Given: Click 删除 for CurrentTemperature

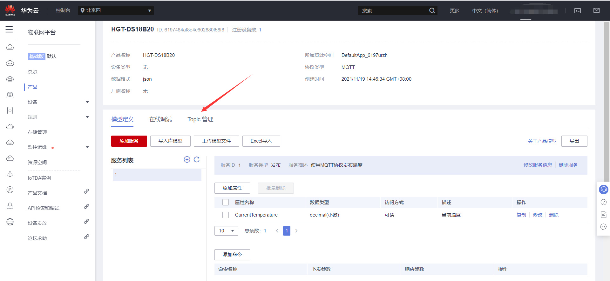Looking at the screenshot, I should tap(554, 215).
